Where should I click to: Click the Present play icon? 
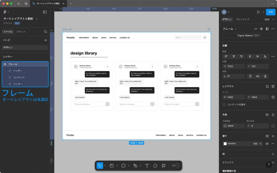(x=258, y=12)
